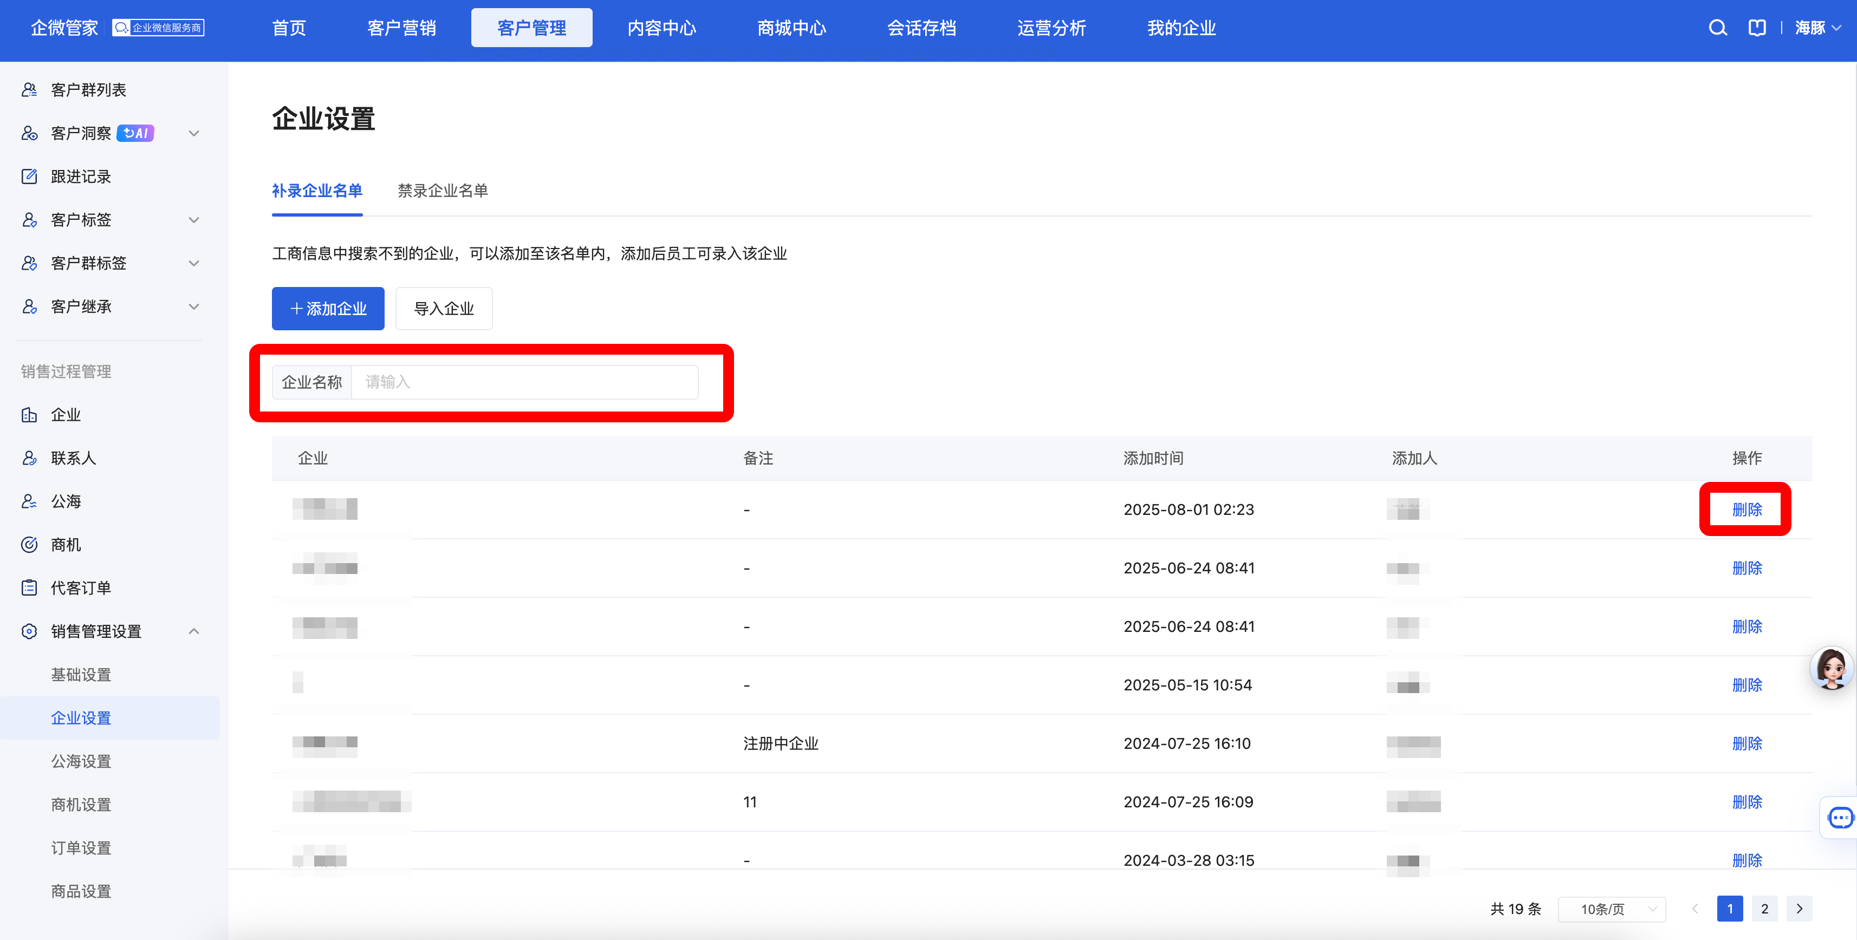Click the 企业 building icon in sidebar
Image resolution: width=1857 pixels, height=940 pixels.
pos(29,415)
